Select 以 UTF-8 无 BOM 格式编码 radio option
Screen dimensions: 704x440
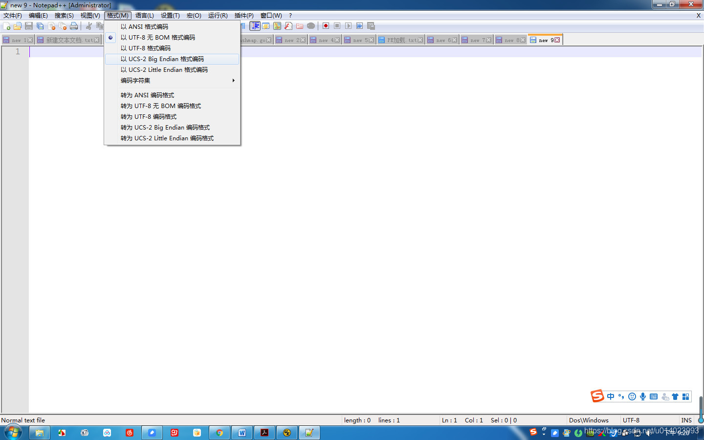click(172, 37)
